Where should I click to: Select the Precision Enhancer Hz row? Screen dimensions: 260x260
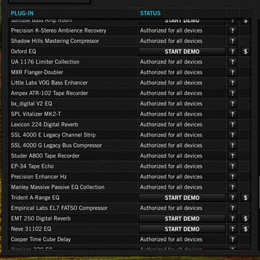tap(130, 177)
